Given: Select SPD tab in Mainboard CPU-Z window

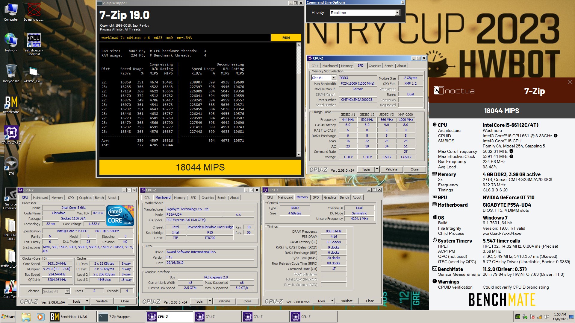Looking at the screenshot, I should (x=193, y=198).
